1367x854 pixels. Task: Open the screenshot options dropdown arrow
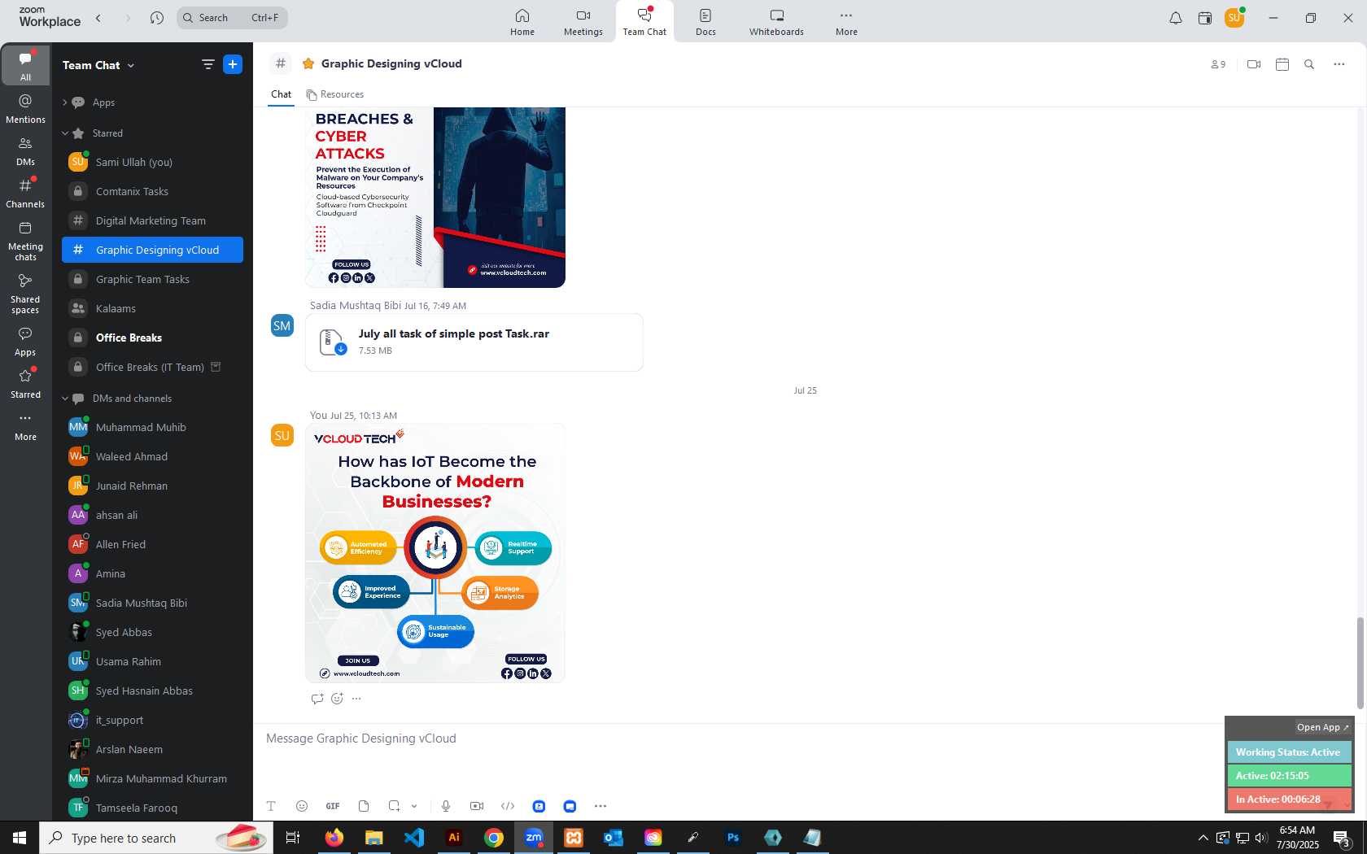coord(414,806)
